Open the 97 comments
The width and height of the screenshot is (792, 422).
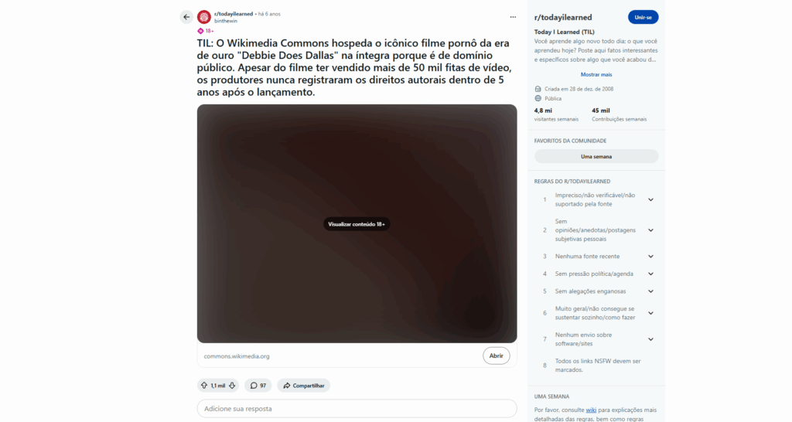click(x=258, y=386)
